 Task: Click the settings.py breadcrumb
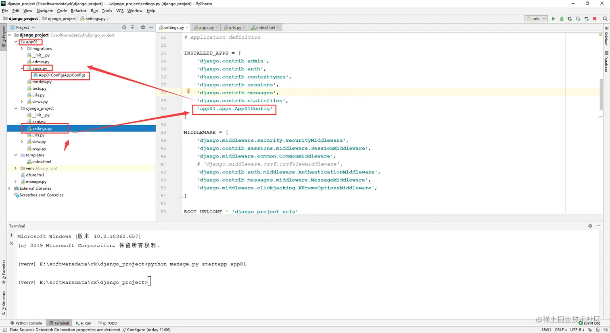93,19
